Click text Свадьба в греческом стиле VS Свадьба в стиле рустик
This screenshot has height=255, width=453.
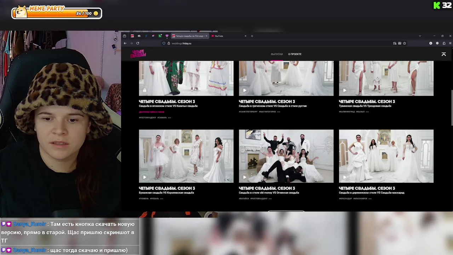click(273, 106)
